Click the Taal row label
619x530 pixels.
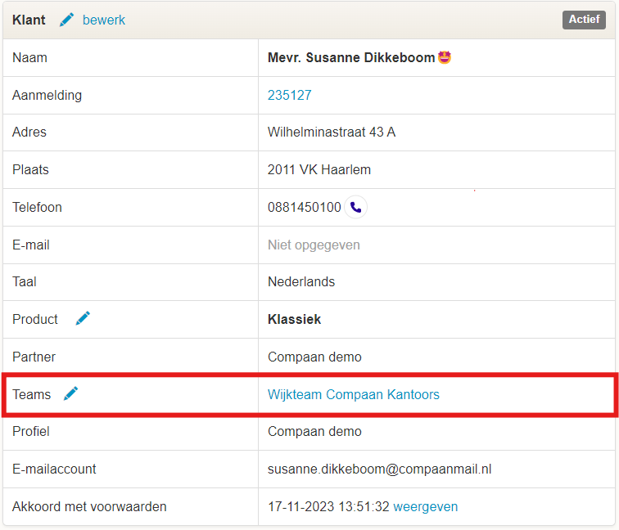point(24,281)
